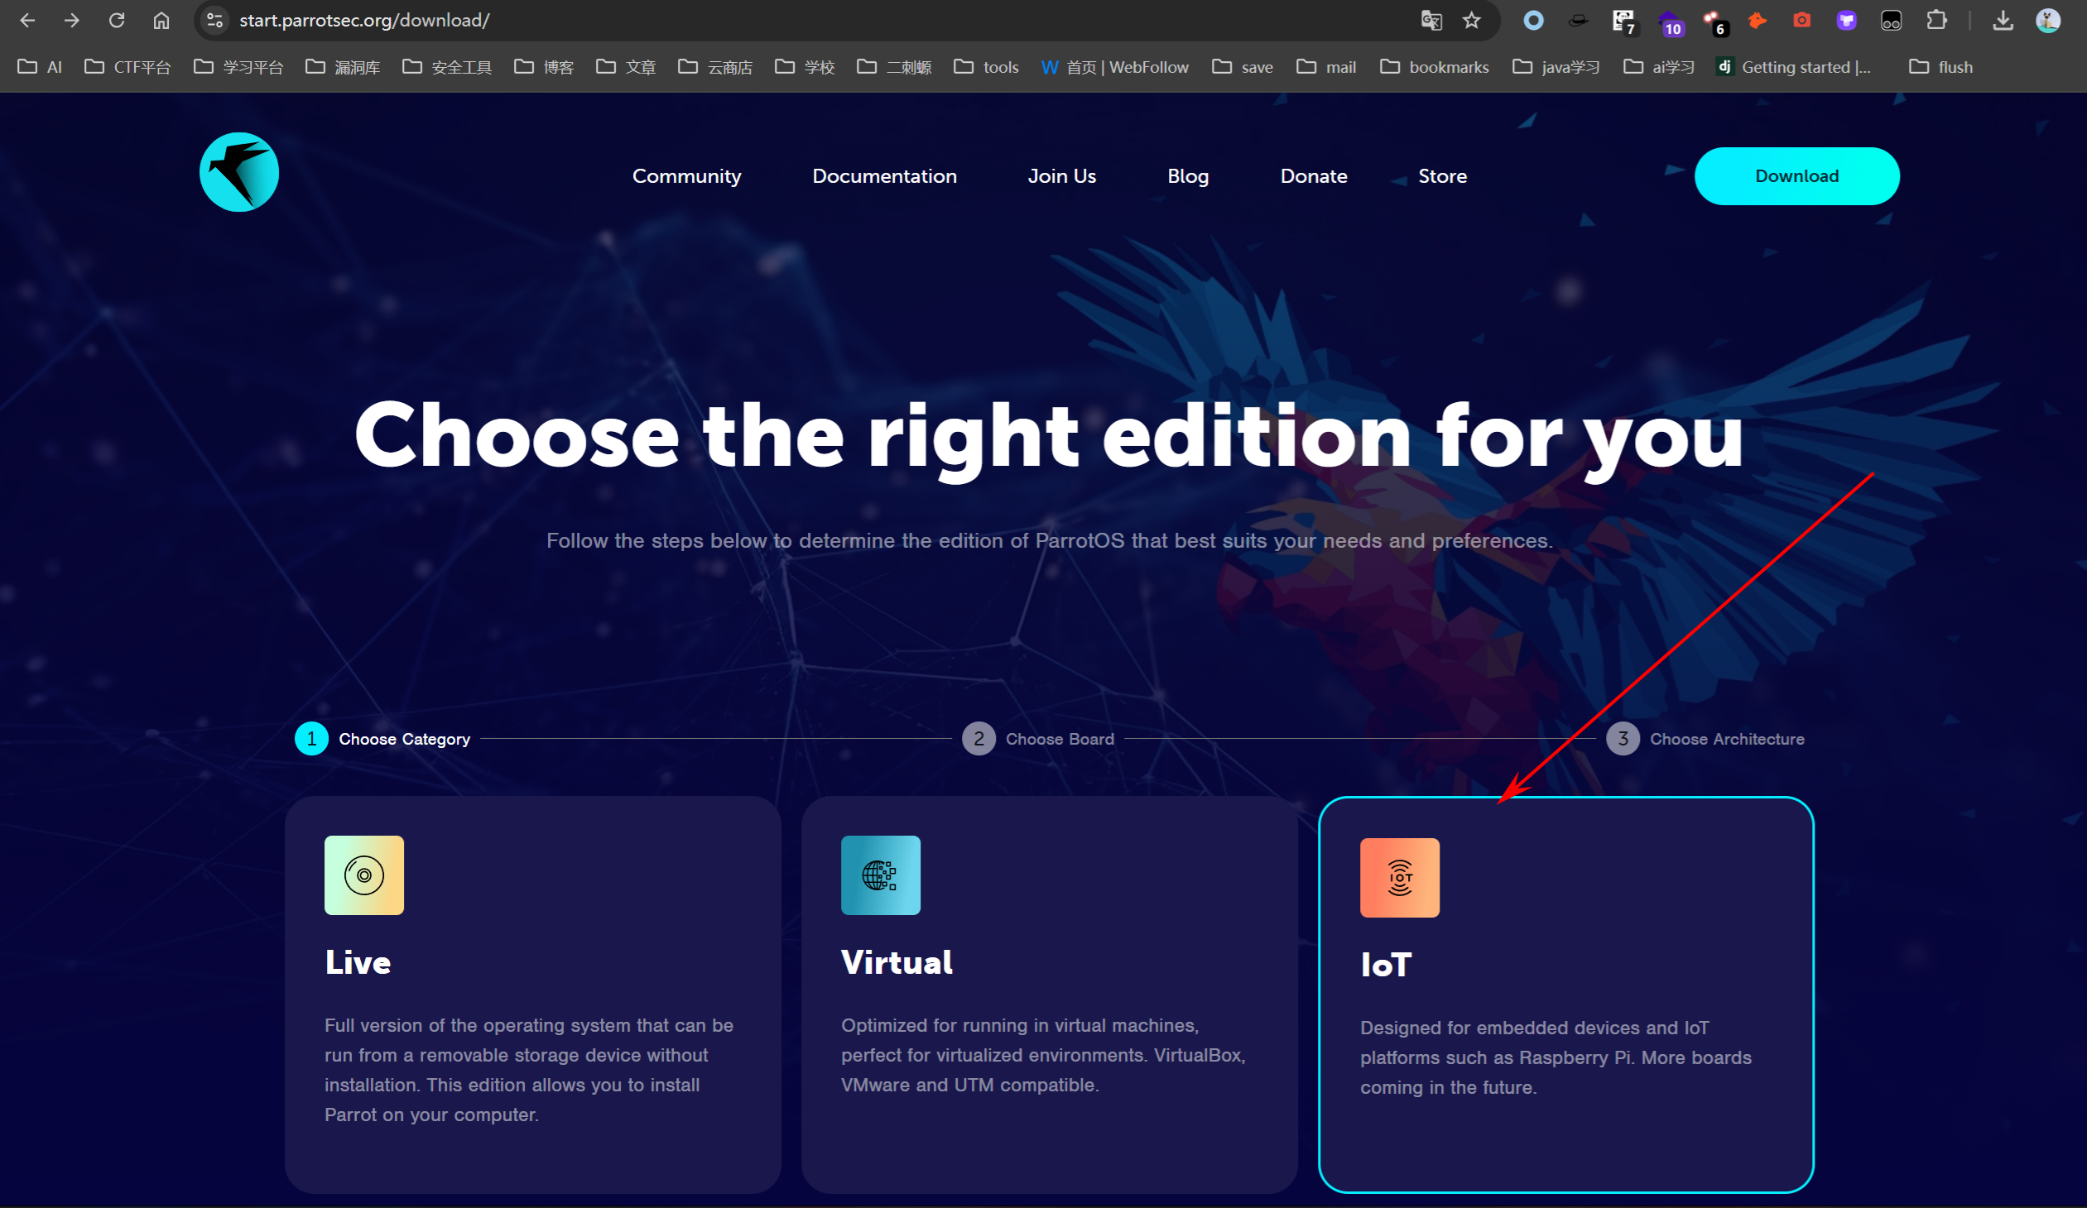Click the red camera extension icon
This screenshot has height=1208, width=2087.
[1802, 21]
